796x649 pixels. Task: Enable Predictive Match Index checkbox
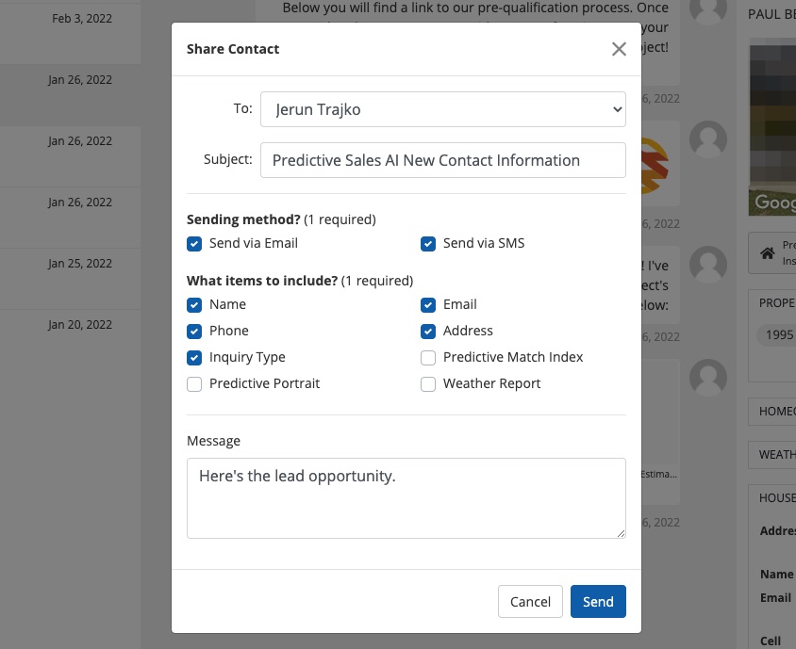coord(428,357)
